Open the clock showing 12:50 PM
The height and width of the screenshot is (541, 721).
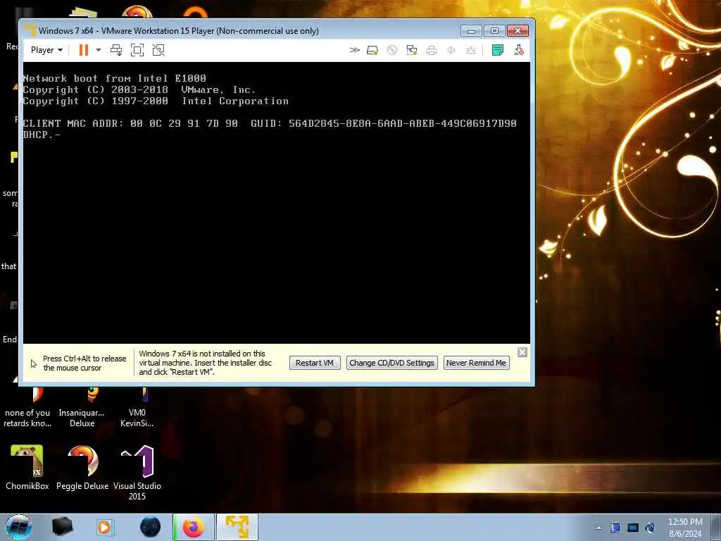[x=685, y=528]
